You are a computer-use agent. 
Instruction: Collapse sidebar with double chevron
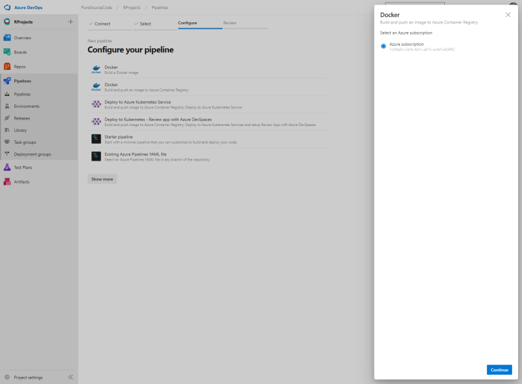[x=70, y=377]
